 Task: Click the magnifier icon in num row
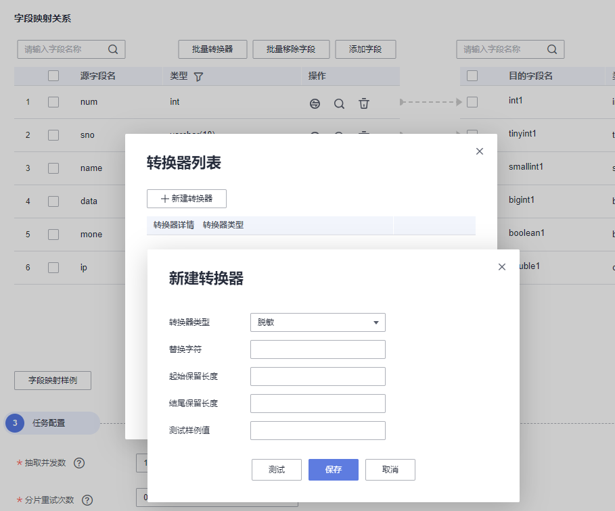(x=339, y=103)
